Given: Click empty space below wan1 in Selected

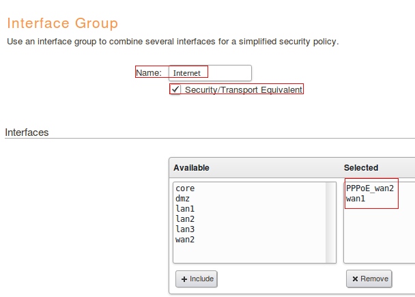Looking at the screenshot, I should (x=375, y=236).
